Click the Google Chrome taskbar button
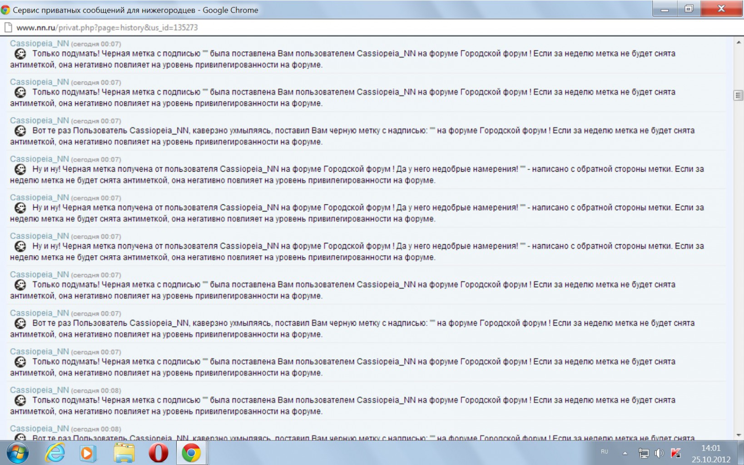Image resolution: width=744 pixels, height=465 pixels. 191,453
